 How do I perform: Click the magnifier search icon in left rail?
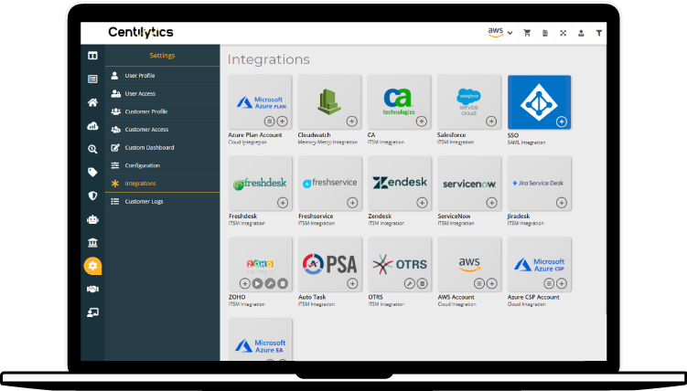(x=92, y=149)
